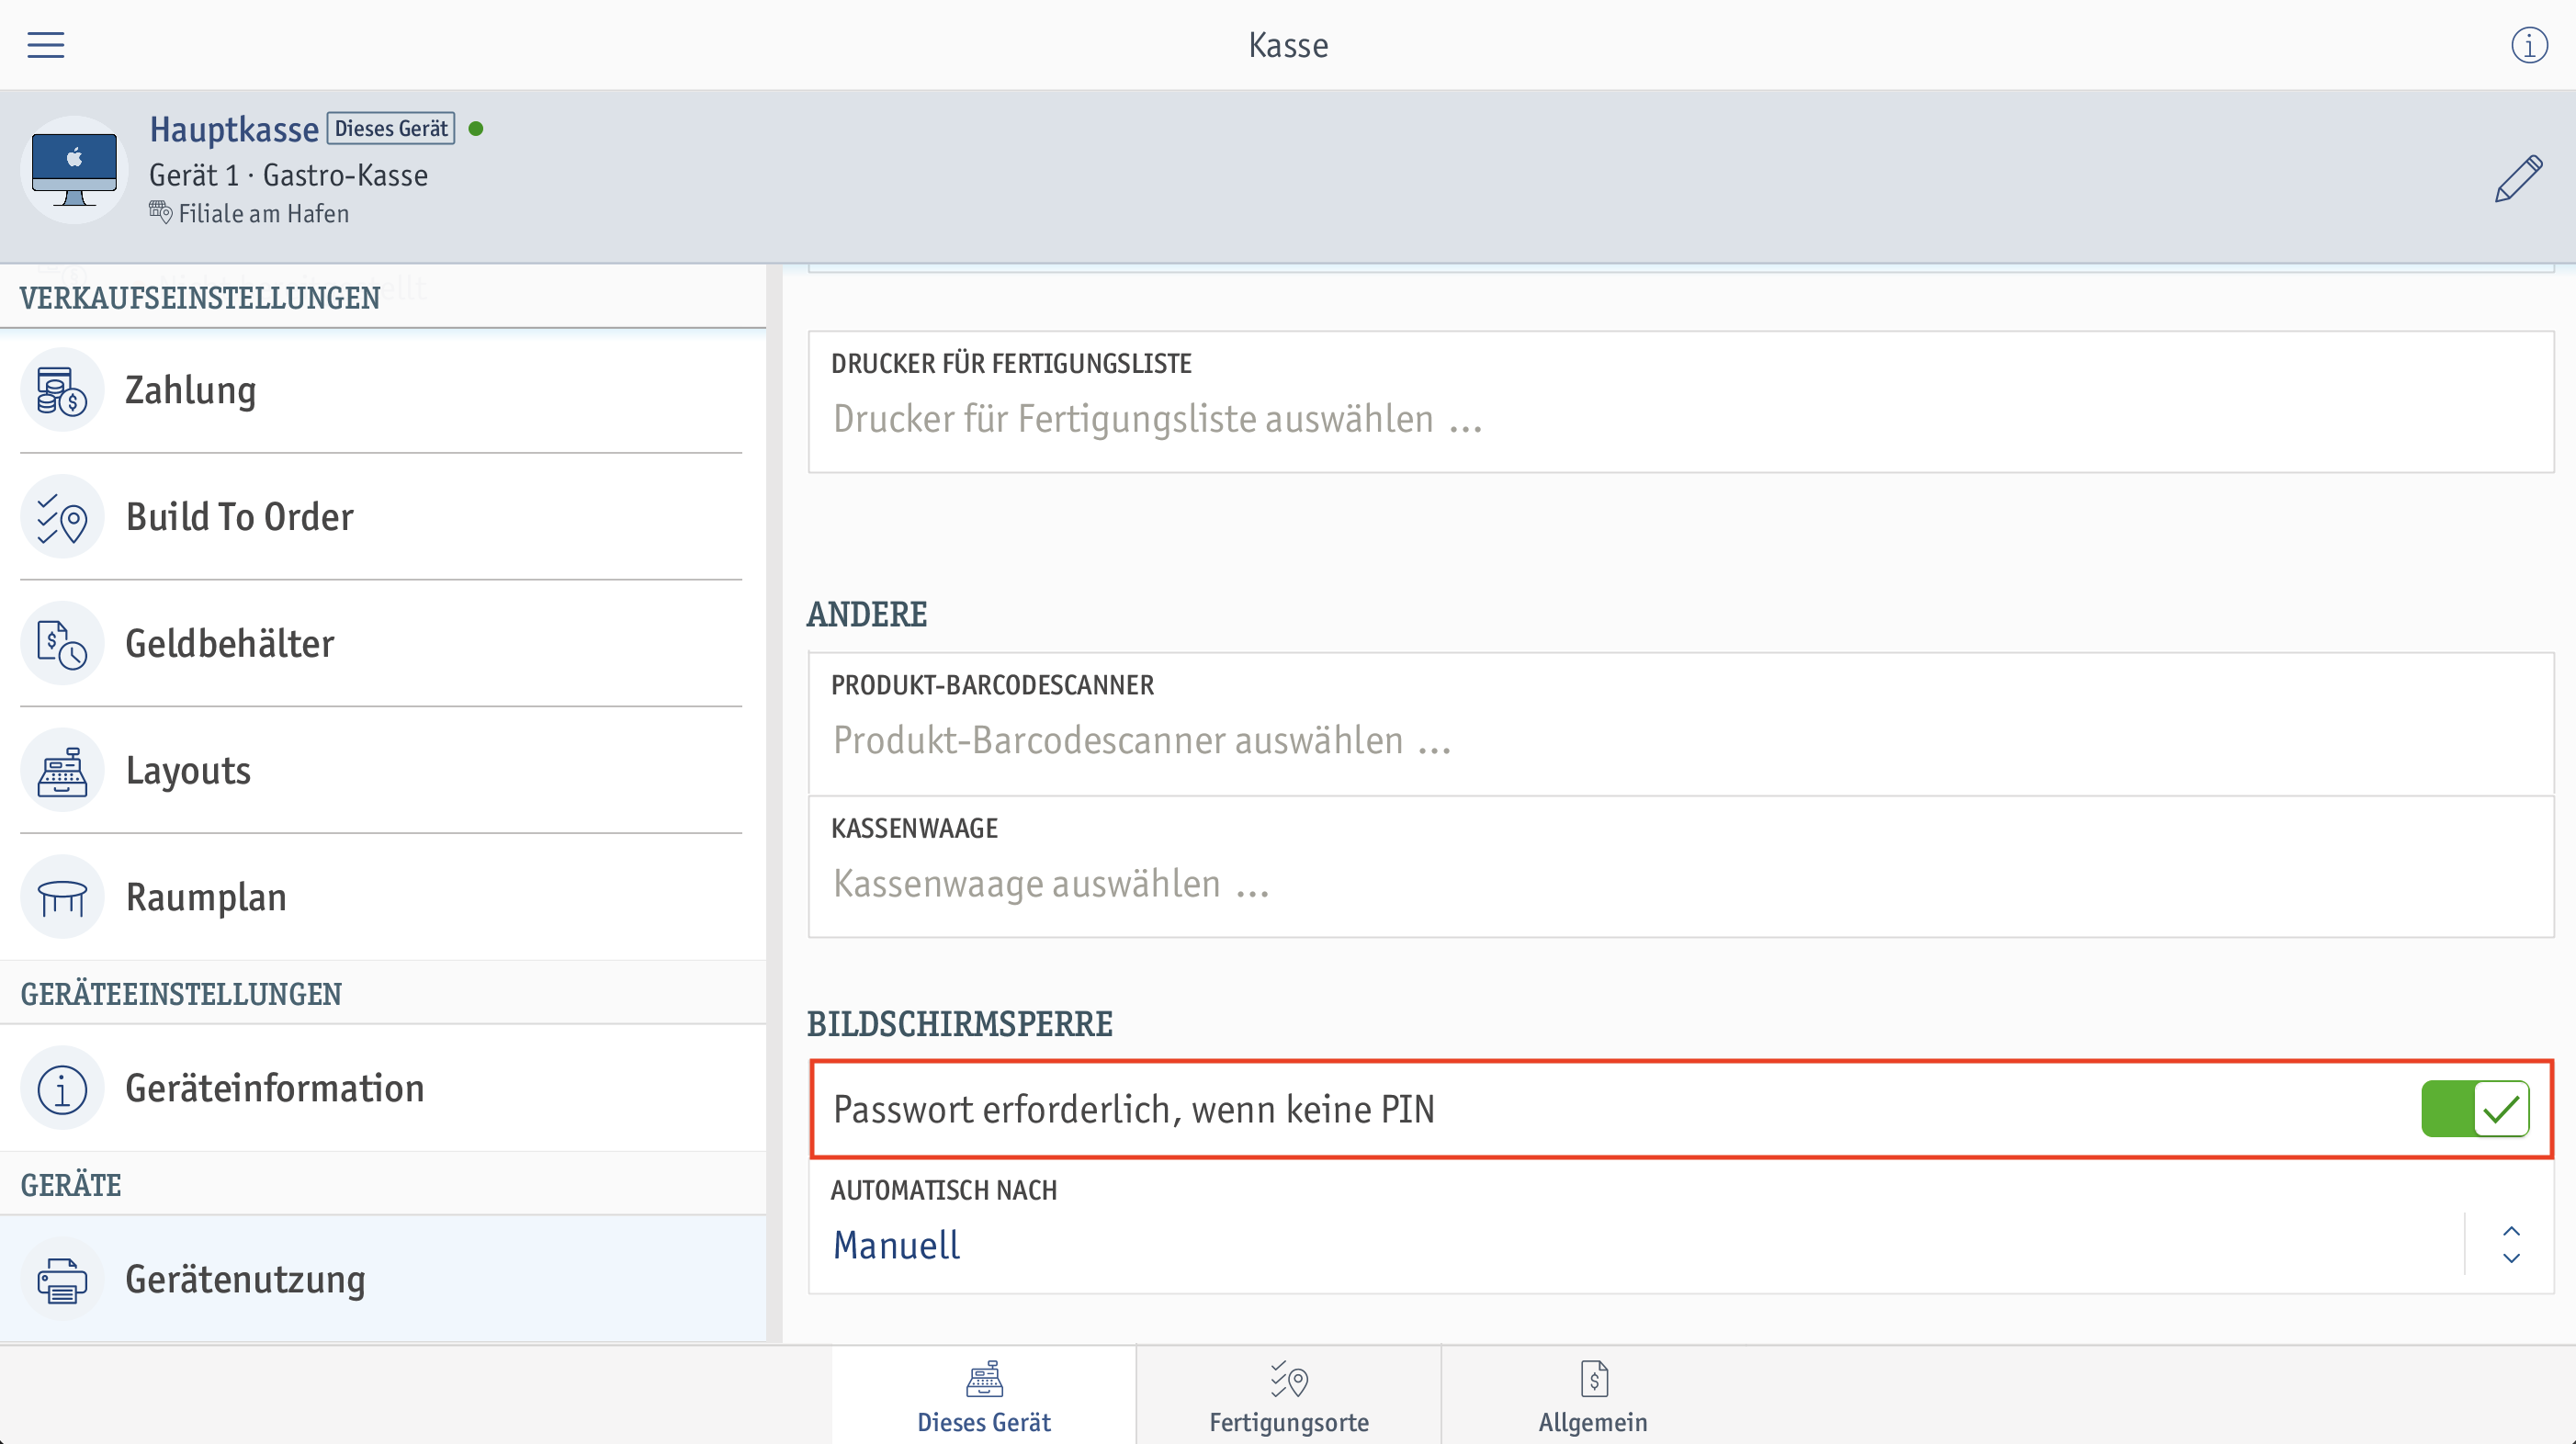Switch to Allgemein tab
Viewport: 2576px width, 1444px height.
tap(1593, 1396)
